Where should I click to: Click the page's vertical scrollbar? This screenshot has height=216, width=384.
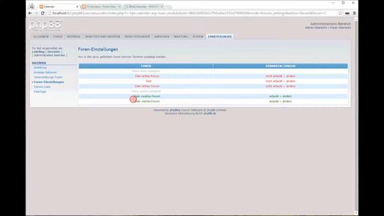coord(356,115)
